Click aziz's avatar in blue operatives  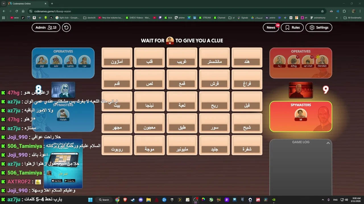56,60
